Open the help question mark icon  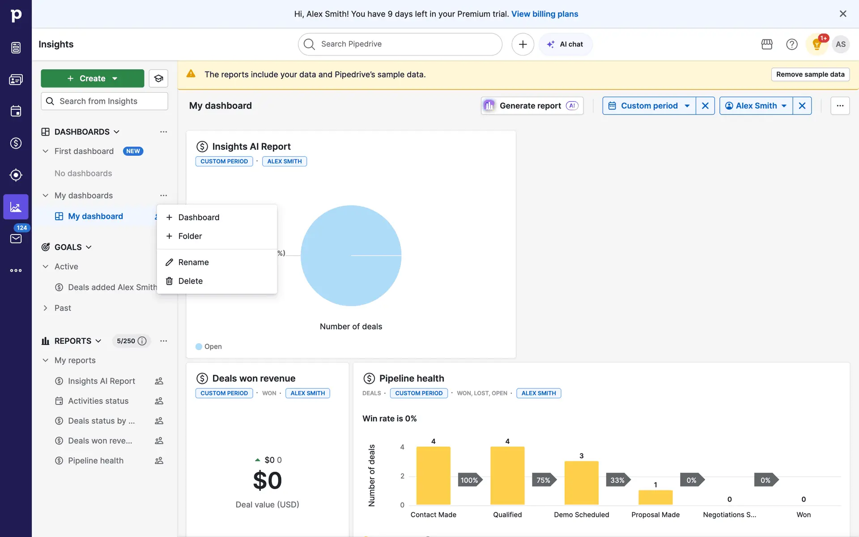point(791,44)
